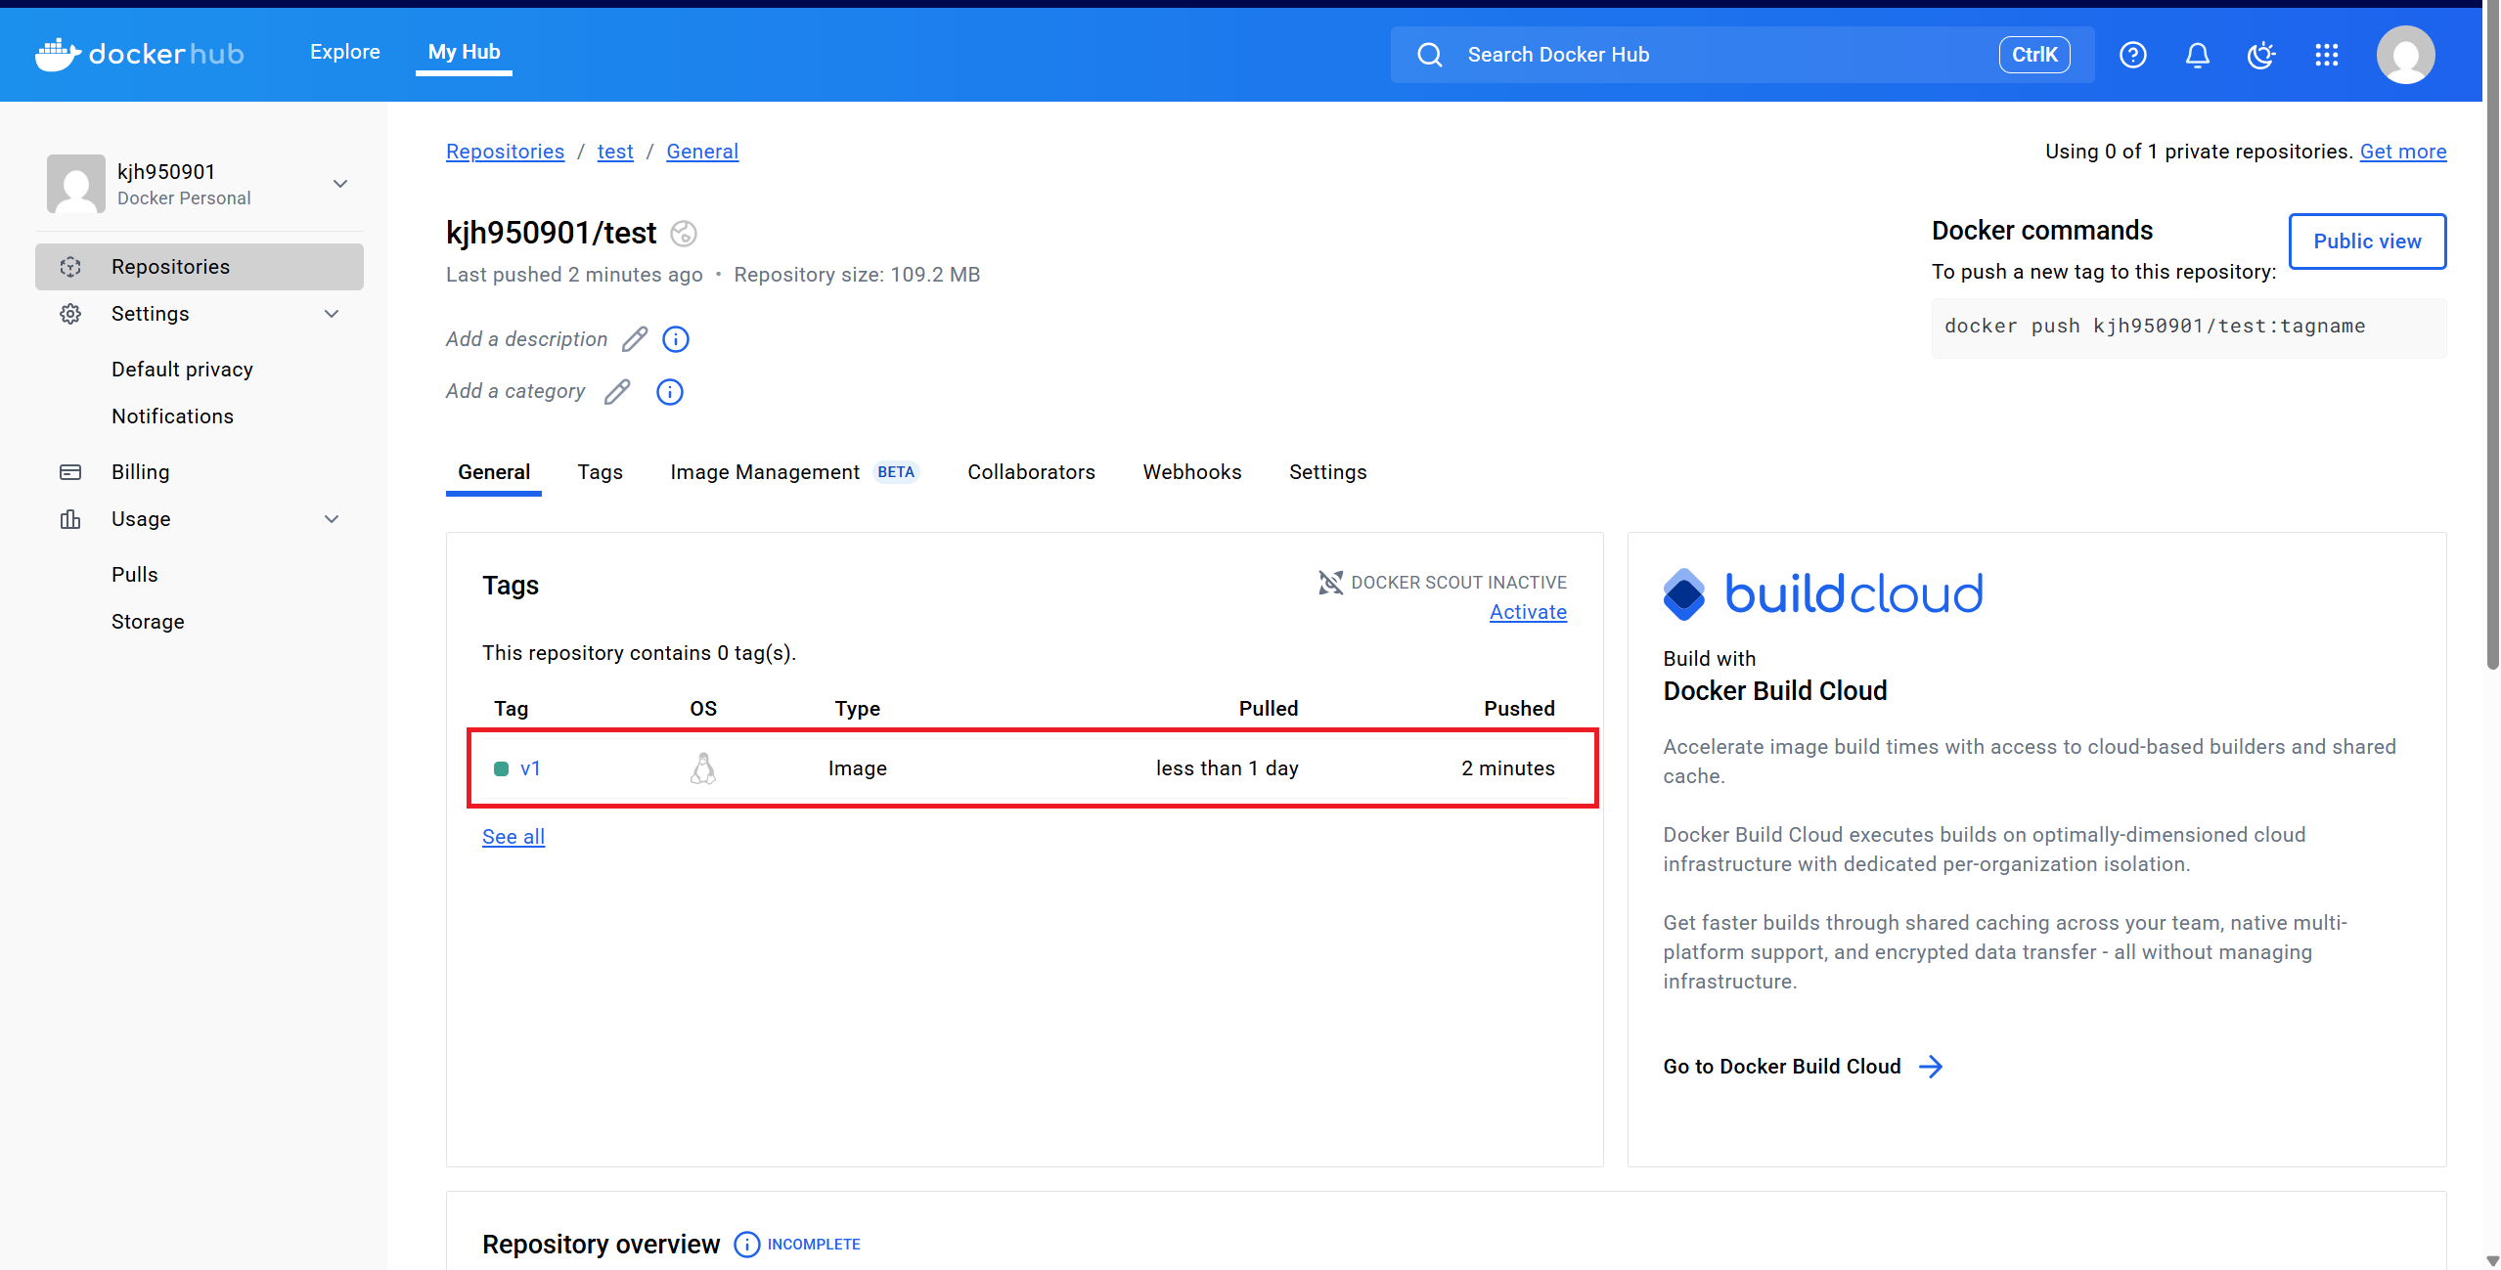Click the user avatar in top right
The width and height of the screenshot is (2501, 1270).
[x=2405, y=55]
